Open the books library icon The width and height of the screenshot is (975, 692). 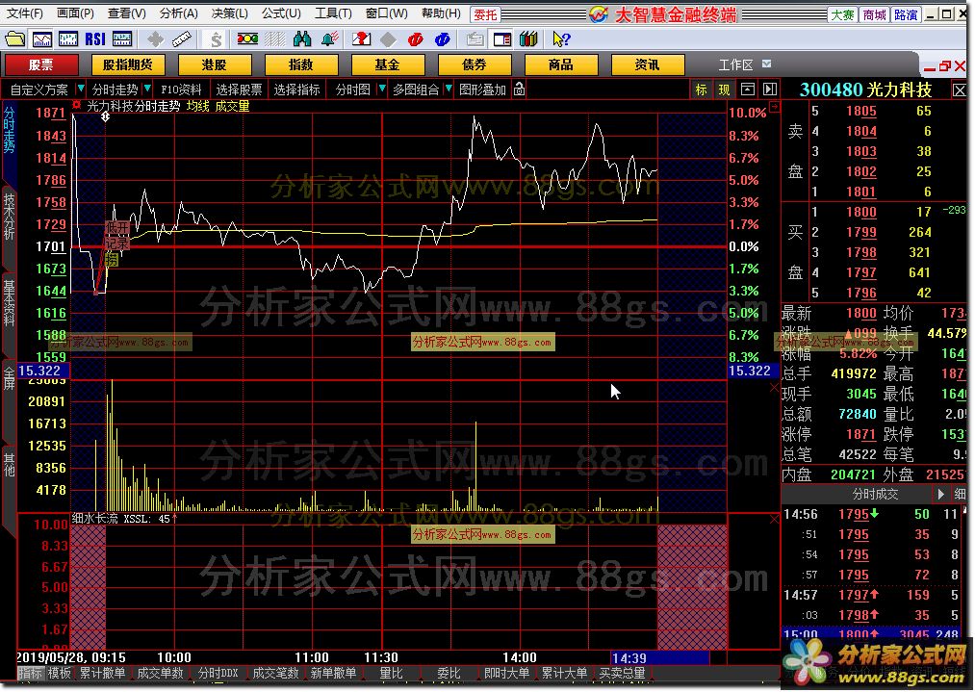[x=528, y=39]
